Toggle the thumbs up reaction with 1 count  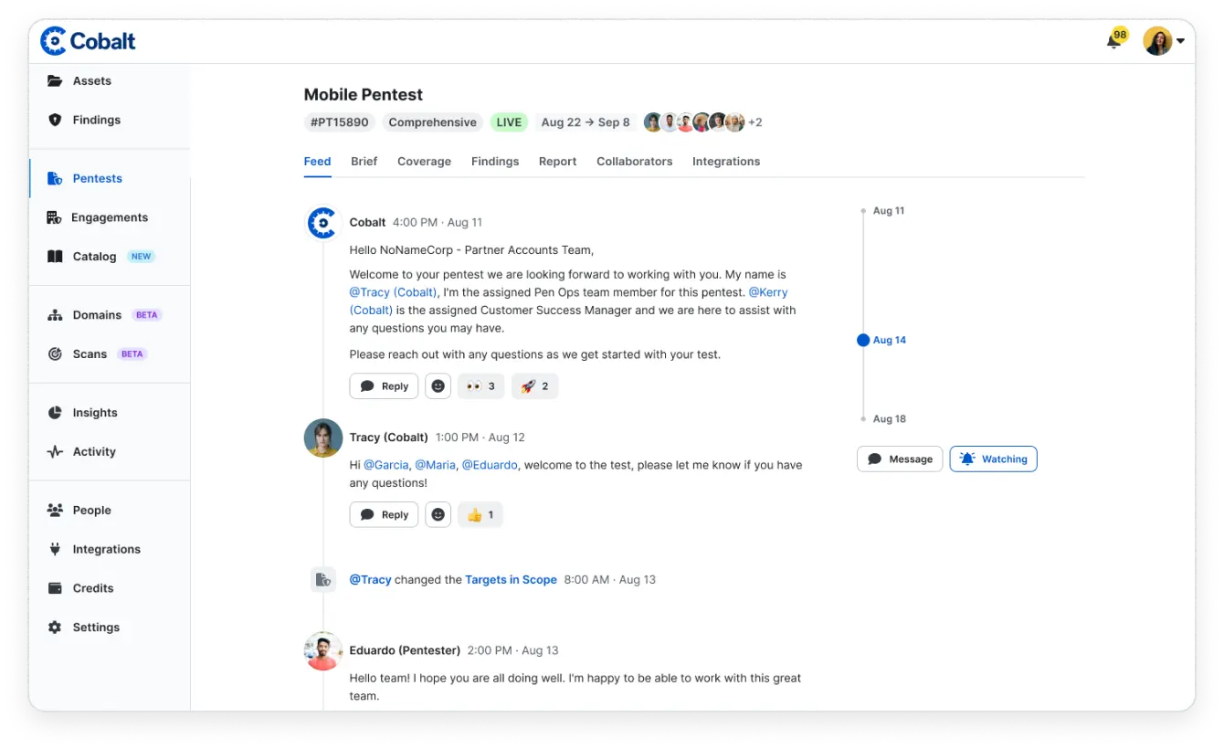[x=480, y=515]
